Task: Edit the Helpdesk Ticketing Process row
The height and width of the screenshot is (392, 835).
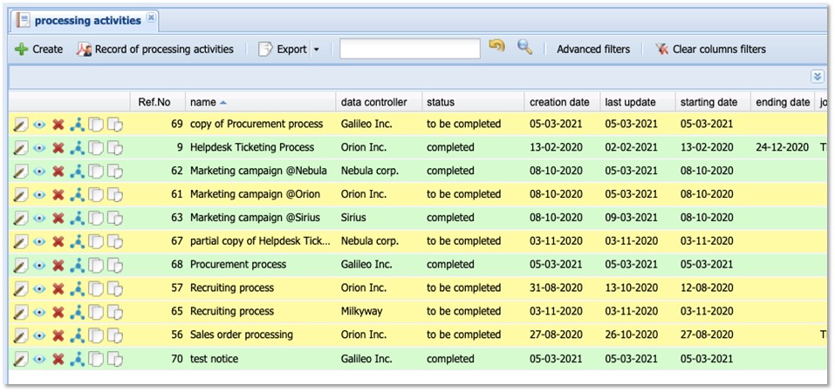Action: pyautogui.click(x=21, y=148)
